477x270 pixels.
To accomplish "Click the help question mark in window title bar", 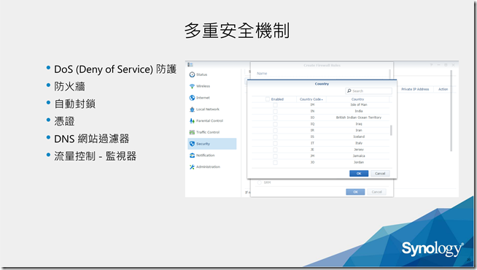I will click(x=431, y=65).
